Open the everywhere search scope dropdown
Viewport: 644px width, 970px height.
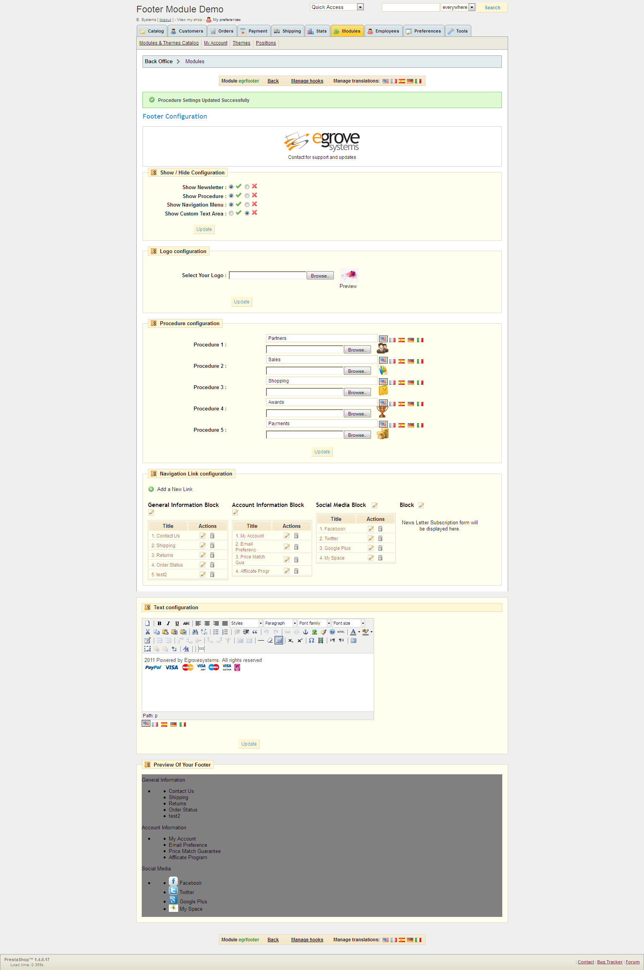(472, 7)
